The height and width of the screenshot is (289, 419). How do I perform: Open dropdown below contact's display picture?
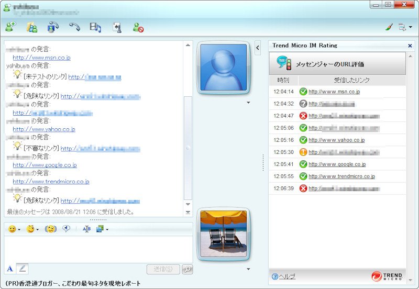point(248,103)
